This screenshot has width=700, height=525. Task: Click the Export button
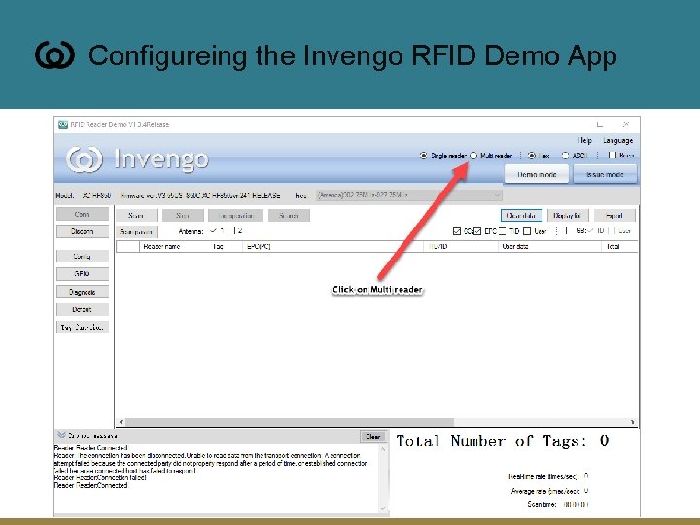tap(613, 216)
